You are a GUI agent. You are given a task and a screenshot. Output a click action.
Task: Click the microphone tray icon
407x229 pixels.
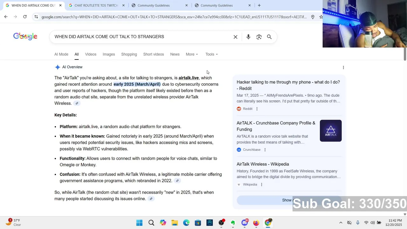pyautogui.click(x=358, y=223)
